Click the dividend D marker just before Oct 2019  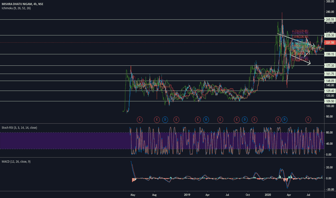pos(245,120)
